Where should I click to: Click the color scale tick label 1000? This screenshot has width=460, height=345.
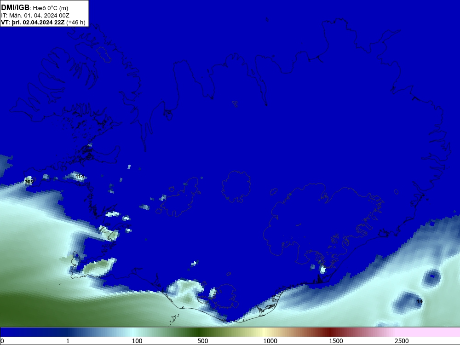tap(270, 341)
